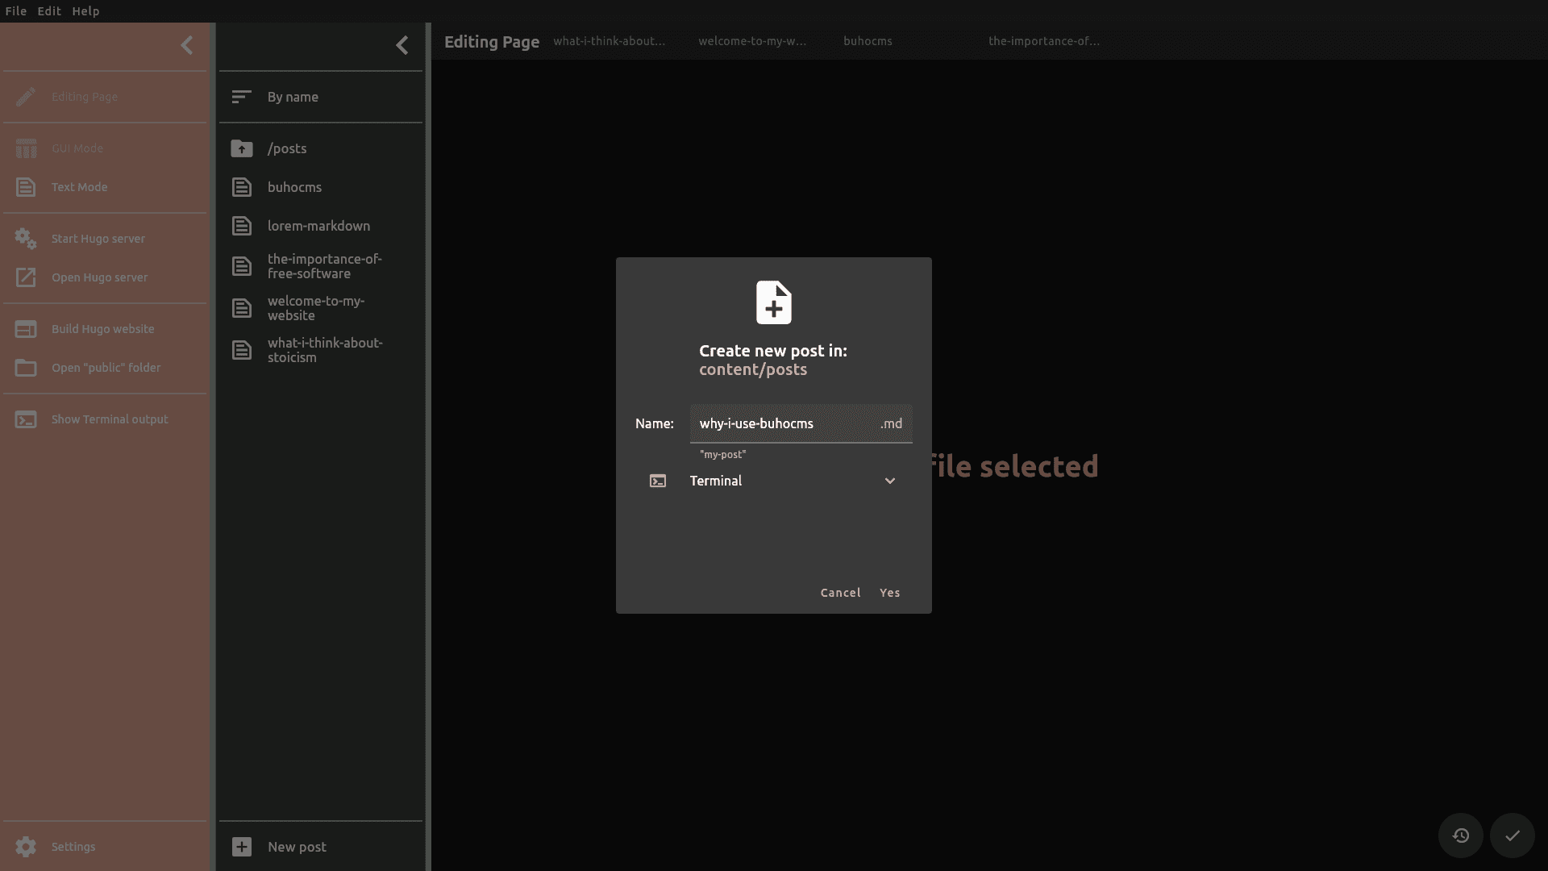
Task: Click the Name field with why-i-use-buhocms
Action: [801, 423]
